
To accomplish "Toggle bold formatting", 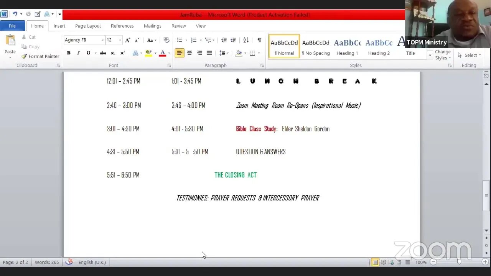I will (x=69, y=53).
